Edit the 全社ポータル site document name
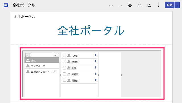182x103 pixels. [24, 5]
